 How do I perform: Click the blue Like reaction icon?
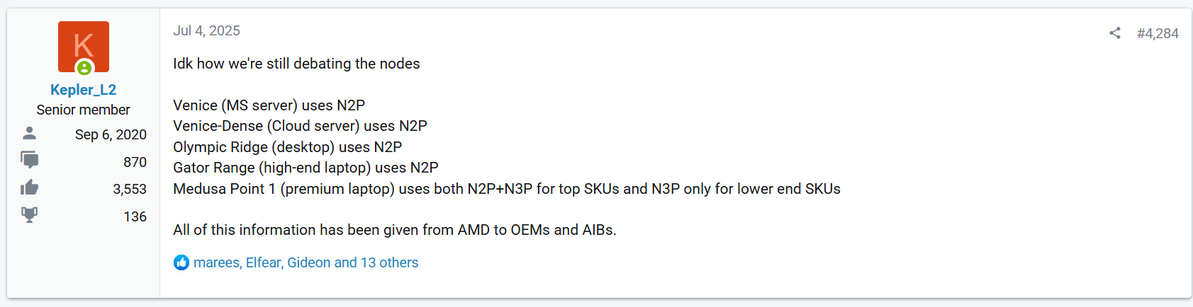tap(181, 262)
